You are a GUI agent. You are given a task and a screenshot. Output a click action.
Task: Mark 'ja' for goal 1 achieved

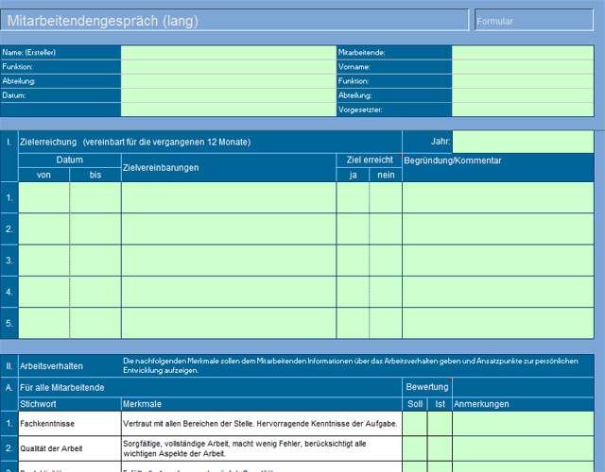(x=353, y=197)
